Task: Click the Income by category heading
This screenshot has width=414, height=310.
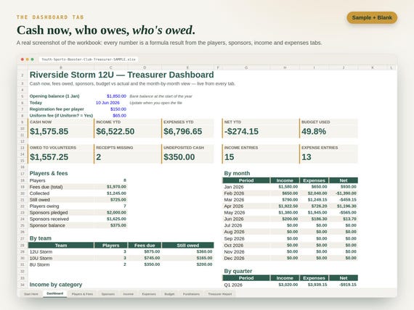Action: point(56,285)
